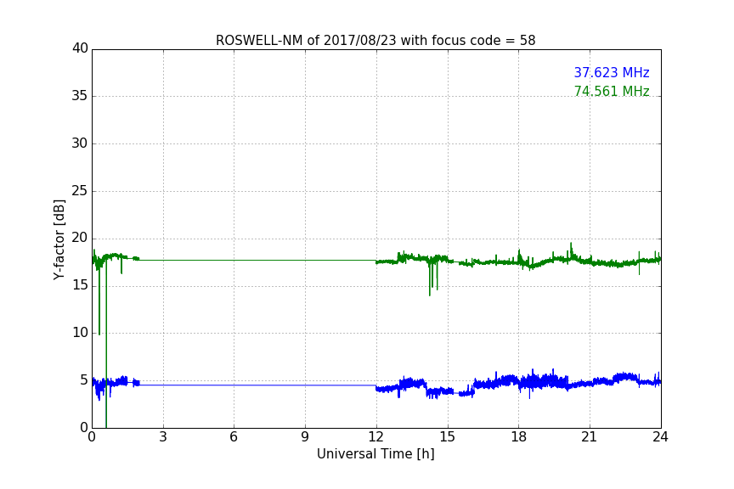Click y-axis tick label 40
The image size is (734, 489).
coord(80,48)
